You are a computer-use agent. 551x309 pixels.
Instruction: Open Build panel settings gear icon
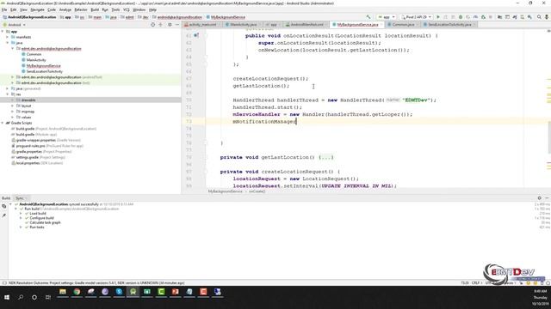(540, 198)
